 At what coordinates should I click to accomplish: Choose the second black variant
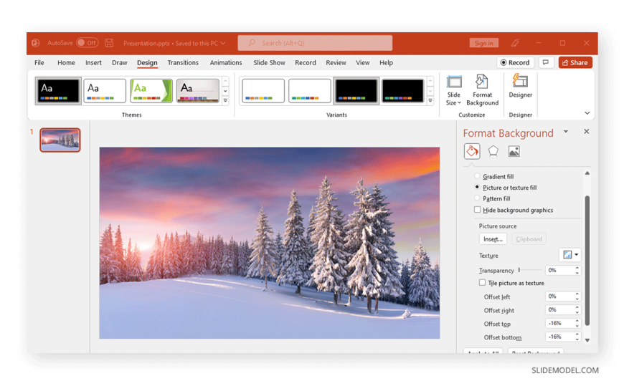(x=403, y=91)
